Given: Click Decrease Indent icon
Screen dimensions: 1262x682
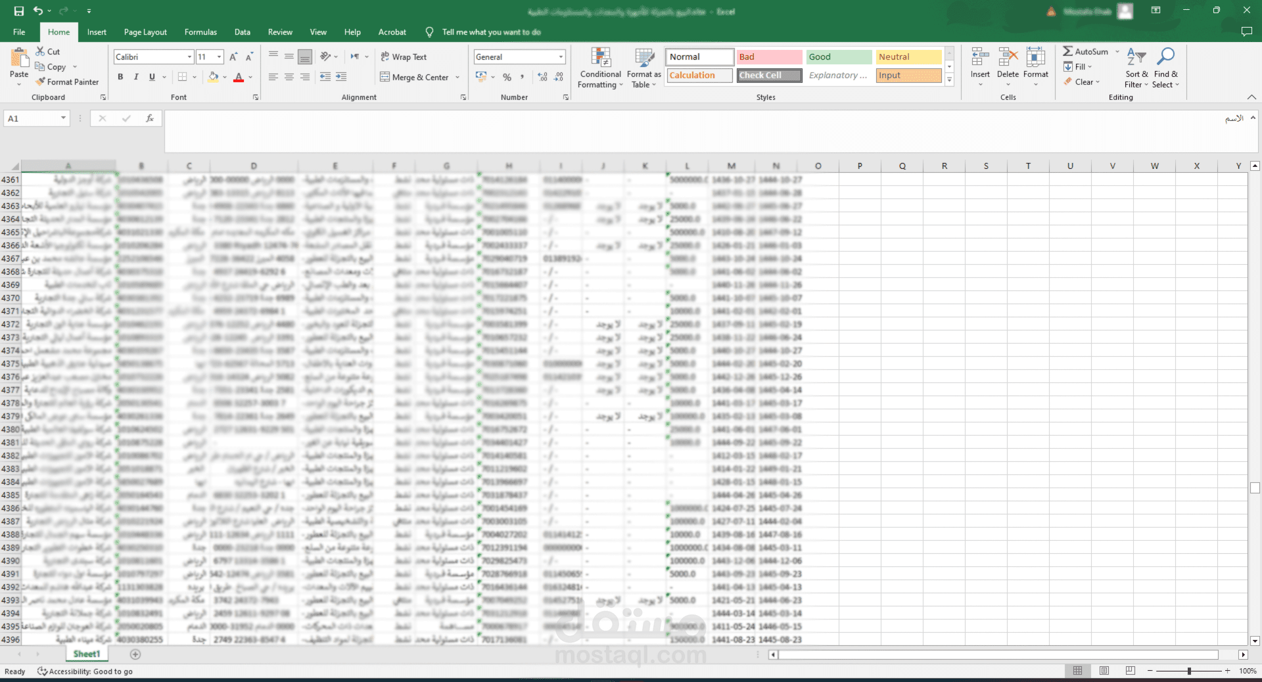Looking at the screenshot, I should (325, 77).
